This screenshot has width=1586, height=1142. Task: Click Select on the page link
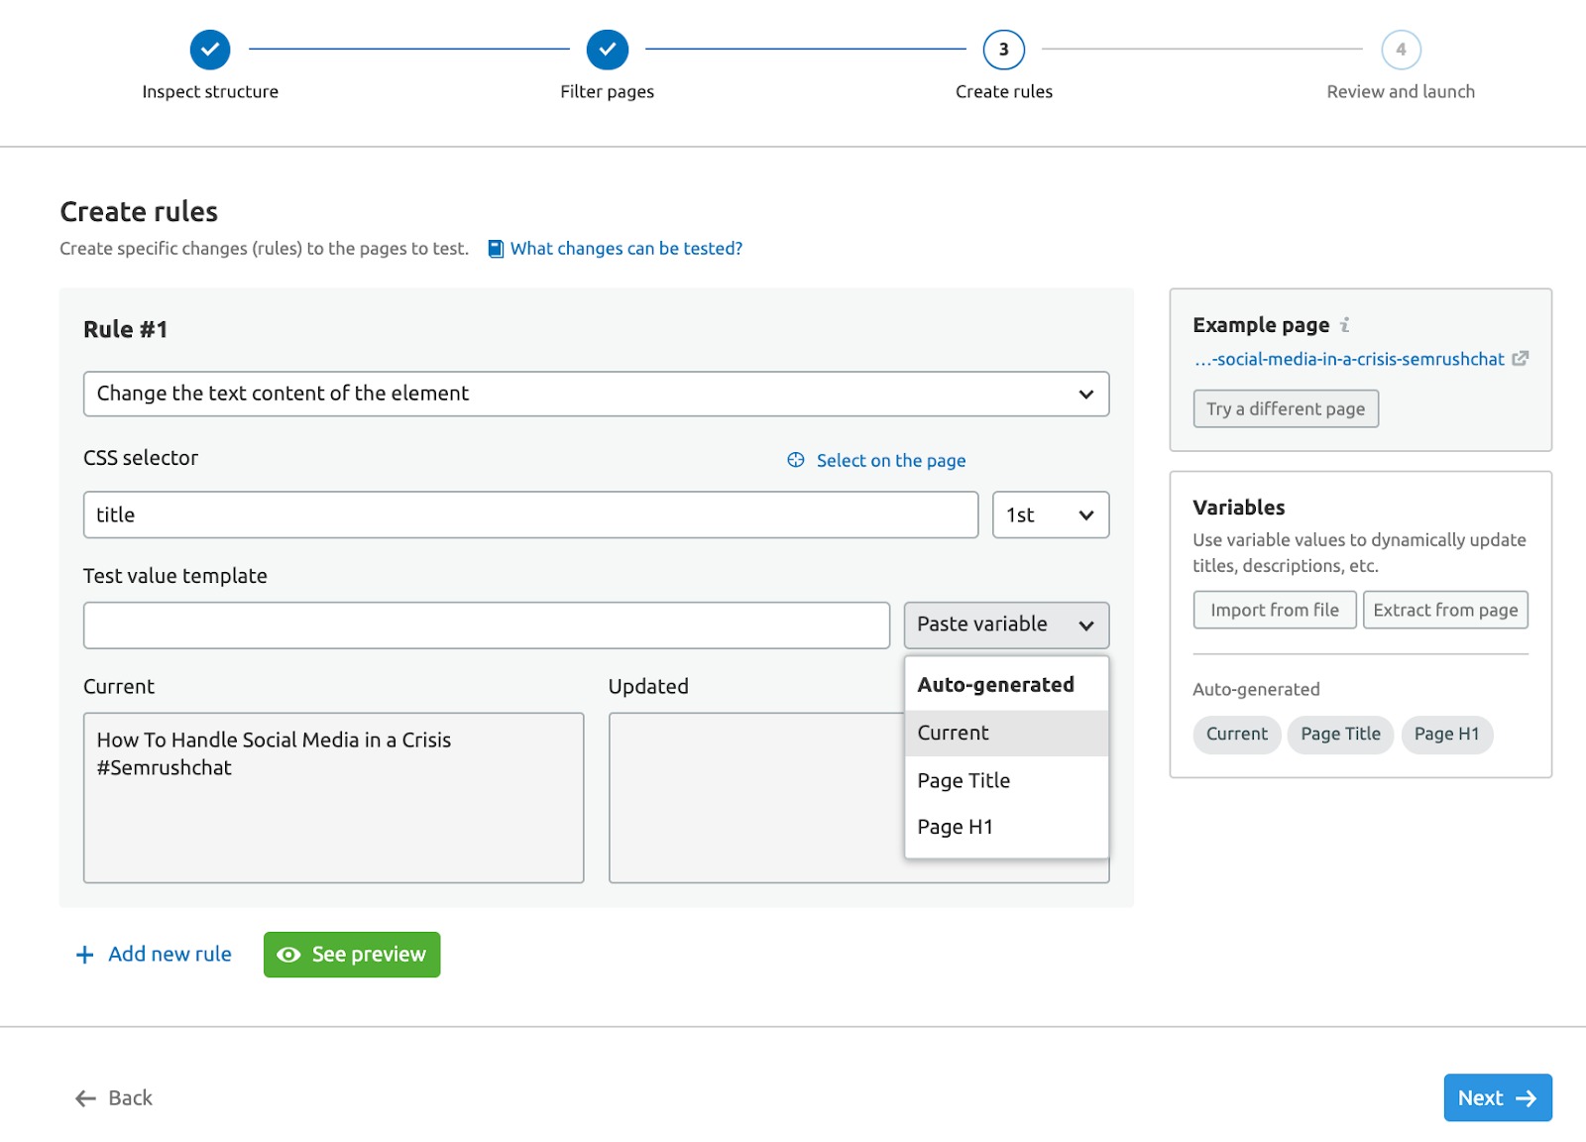point(890,460)
